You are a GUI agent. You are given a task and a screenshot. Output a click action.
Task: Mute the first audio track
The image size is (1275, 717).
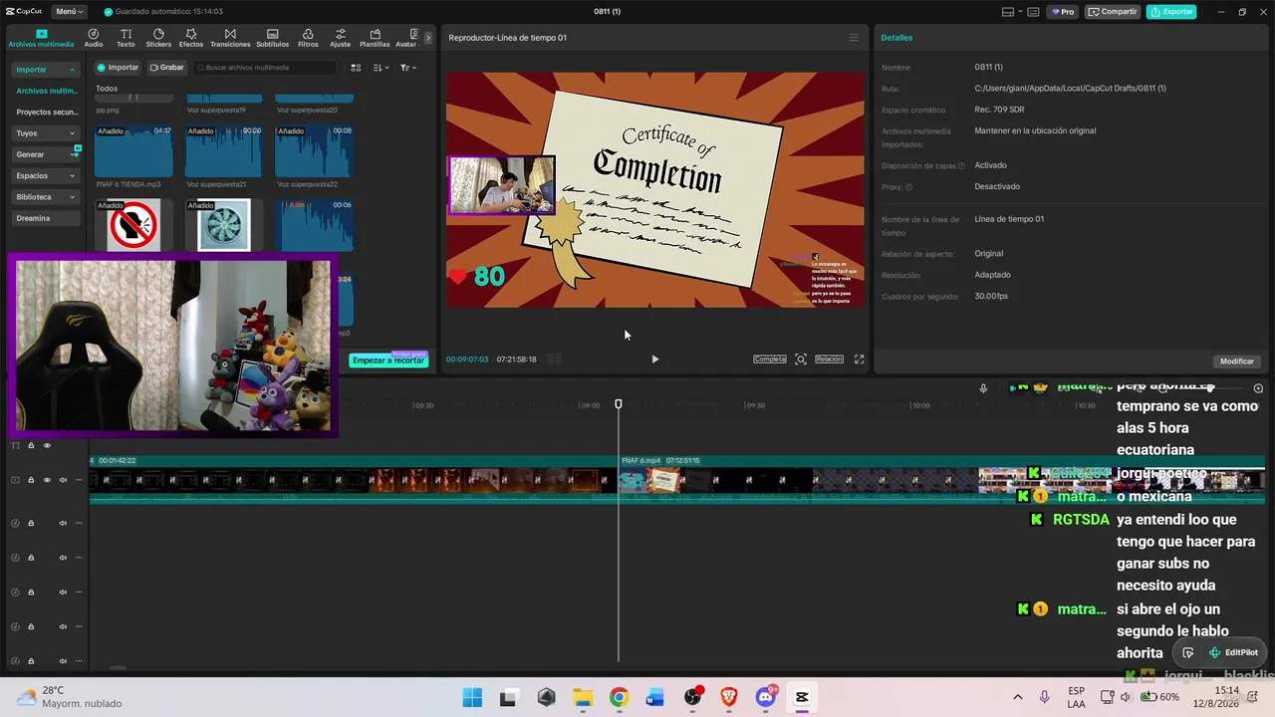[x=63, y=523]
